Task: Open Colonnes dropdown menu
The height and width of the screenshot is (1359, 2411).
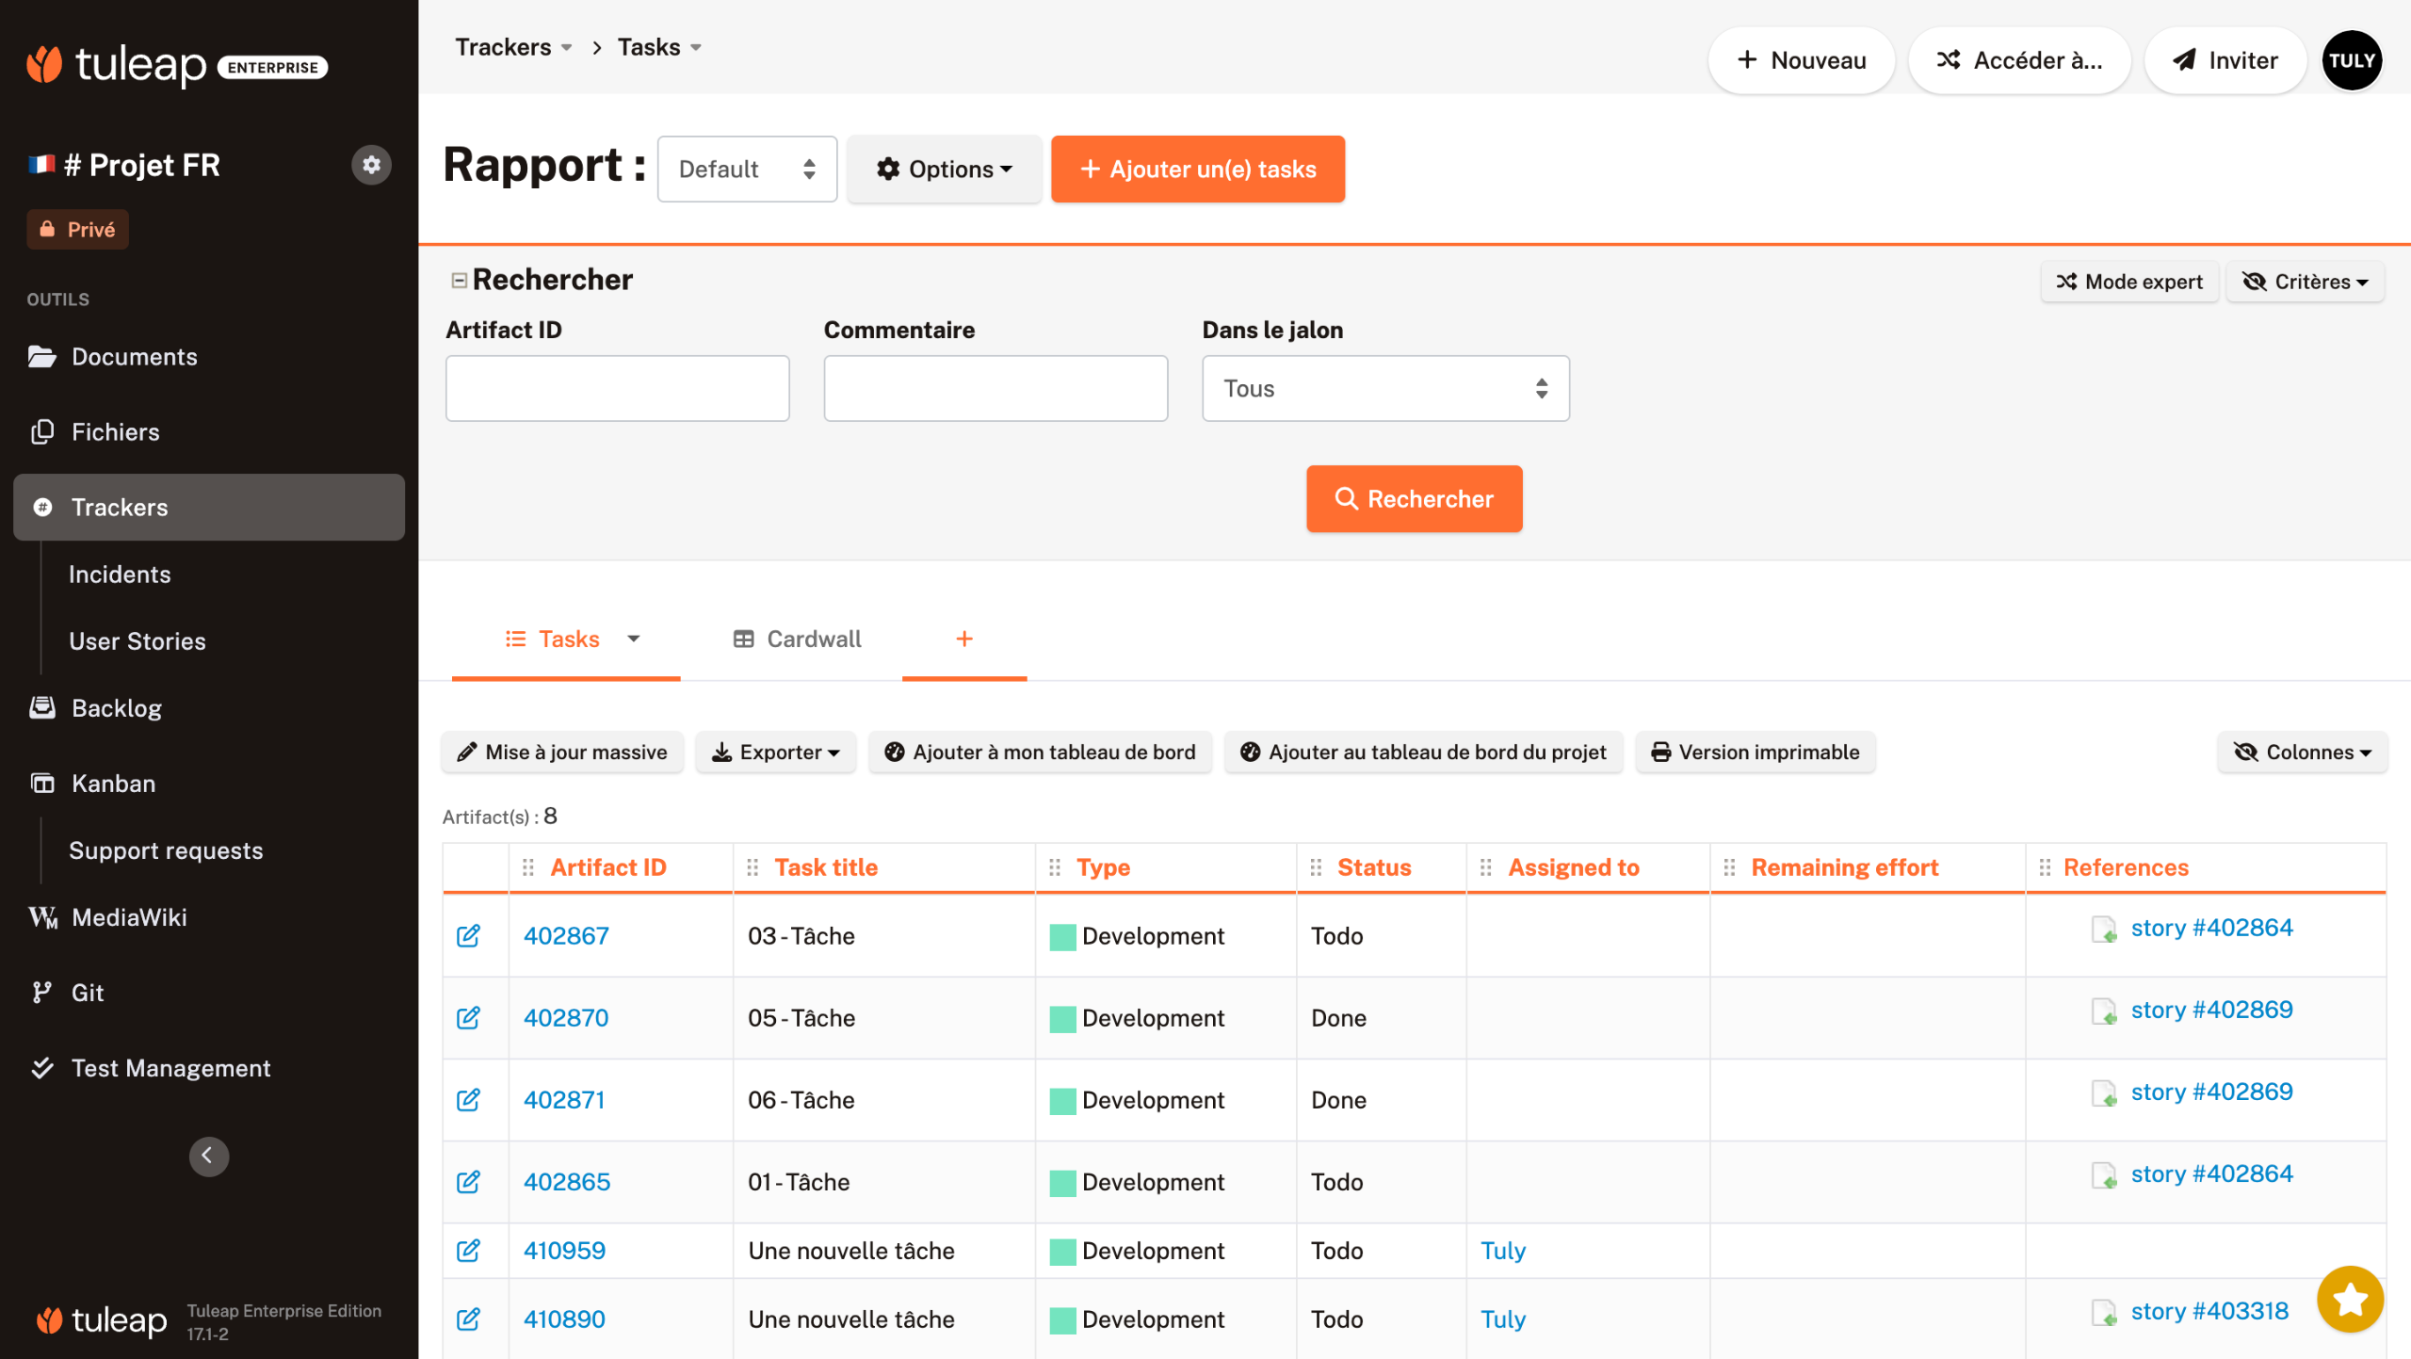Action: 2302,752
